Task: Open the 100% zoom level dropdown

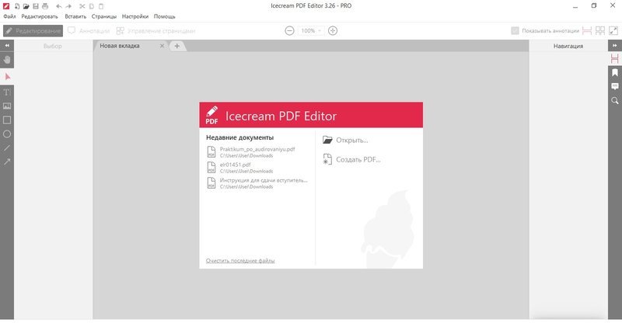Action: tap(310, 30)
